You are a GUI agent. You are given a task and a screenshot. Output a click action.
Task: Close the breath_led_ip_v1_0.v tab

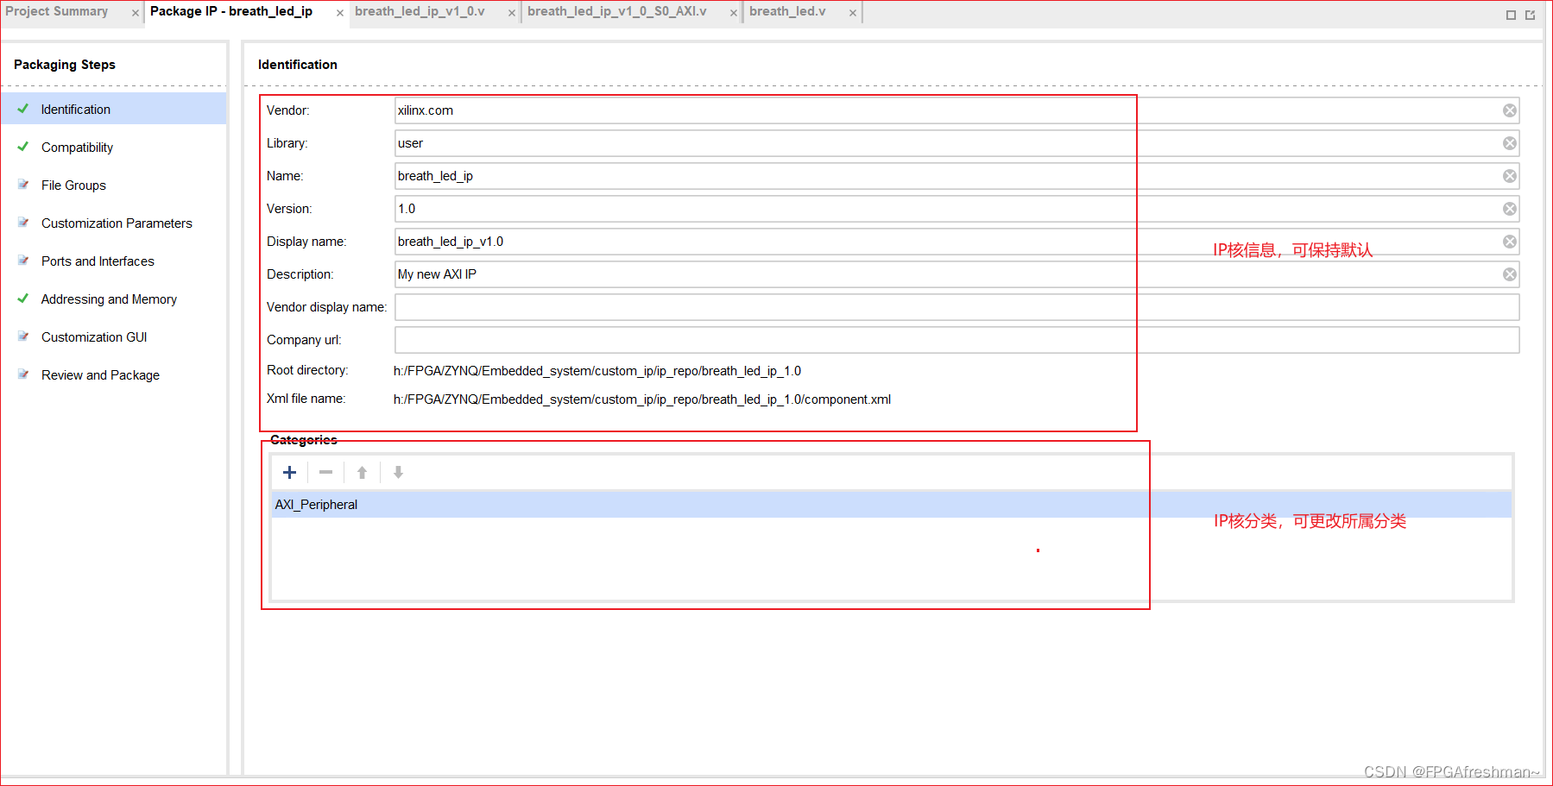point(511,12)
